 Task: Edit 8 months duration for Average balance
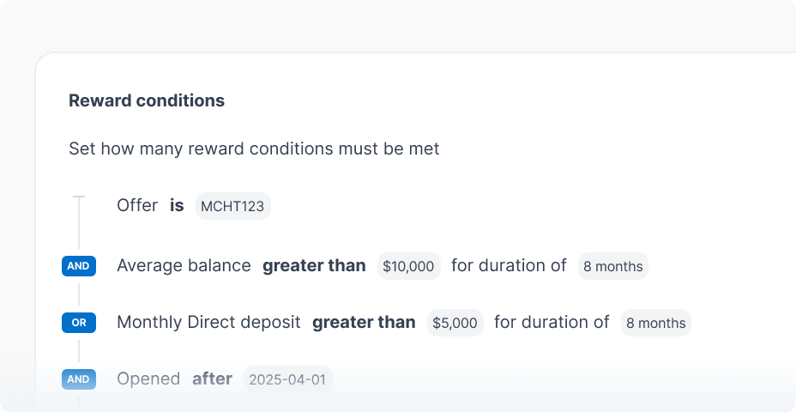pos(612,266)
